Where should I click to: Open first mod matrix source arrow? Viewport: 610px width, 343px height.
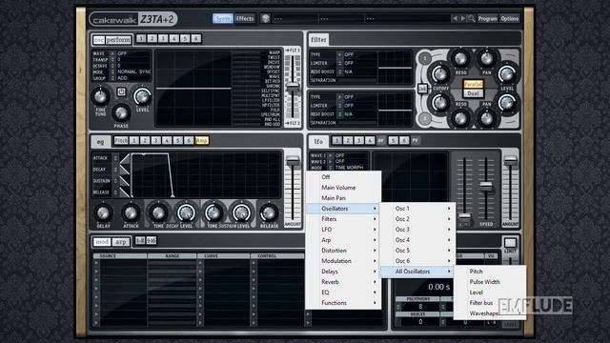tap(96, 263)
